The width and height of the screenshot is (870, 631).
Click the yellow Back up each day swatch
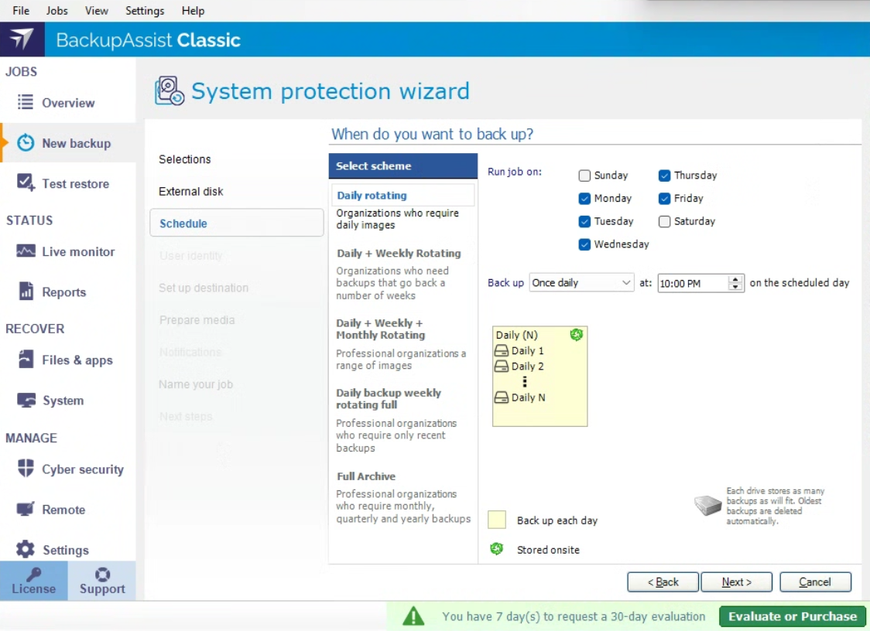tap(497, 520)
